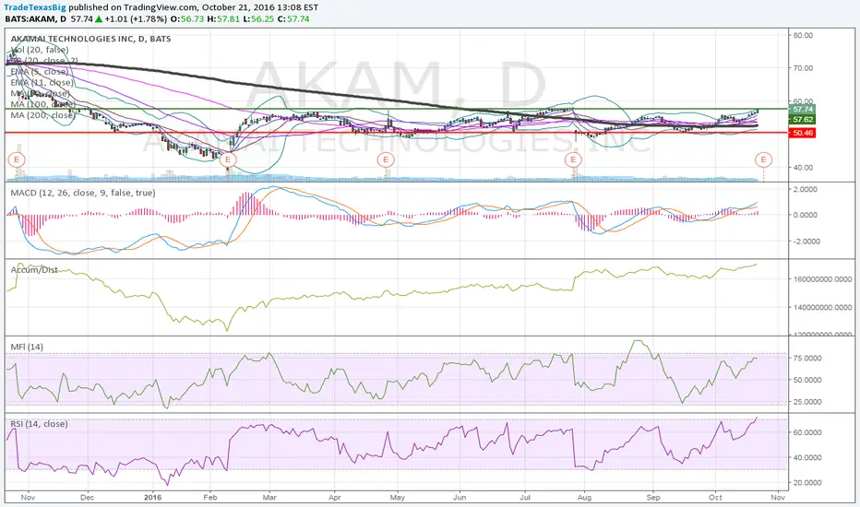Click the 20.0000 RSI axis label
860x507 pixels.
[x=807, y=483]
